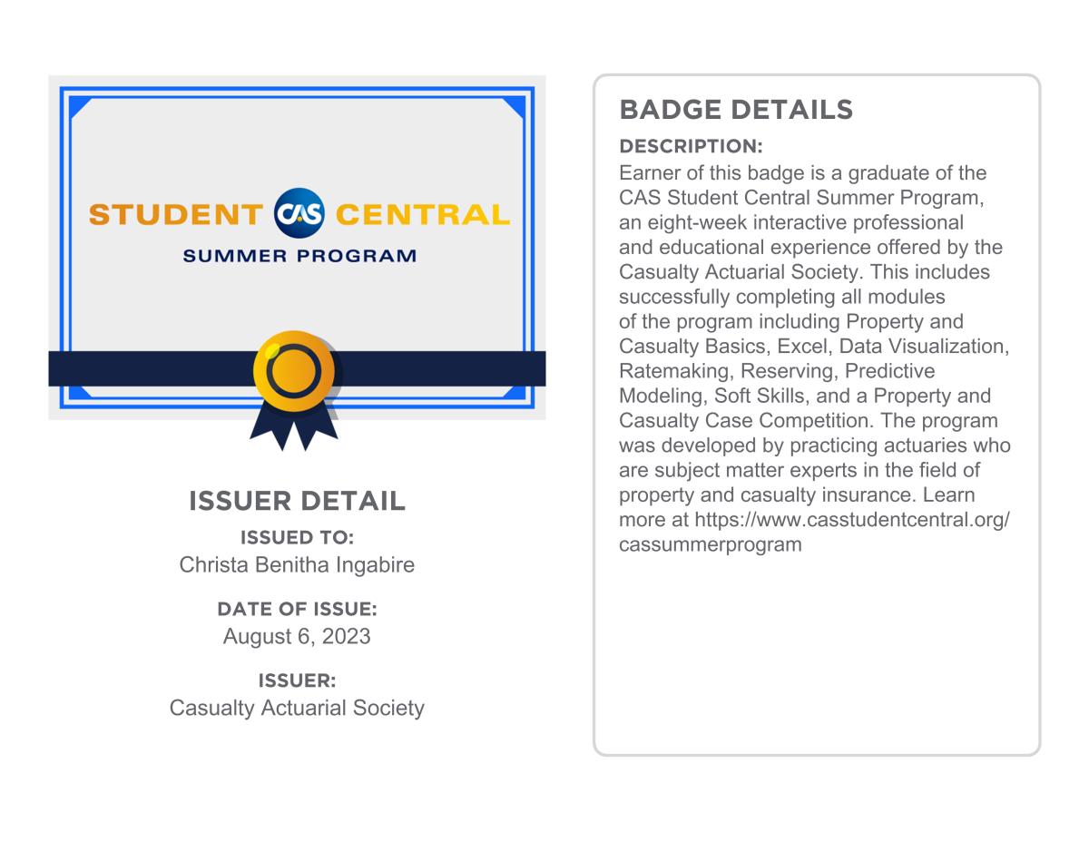
Task: Click the navy ribbon tails below the medal
Action: click(294, 425)
